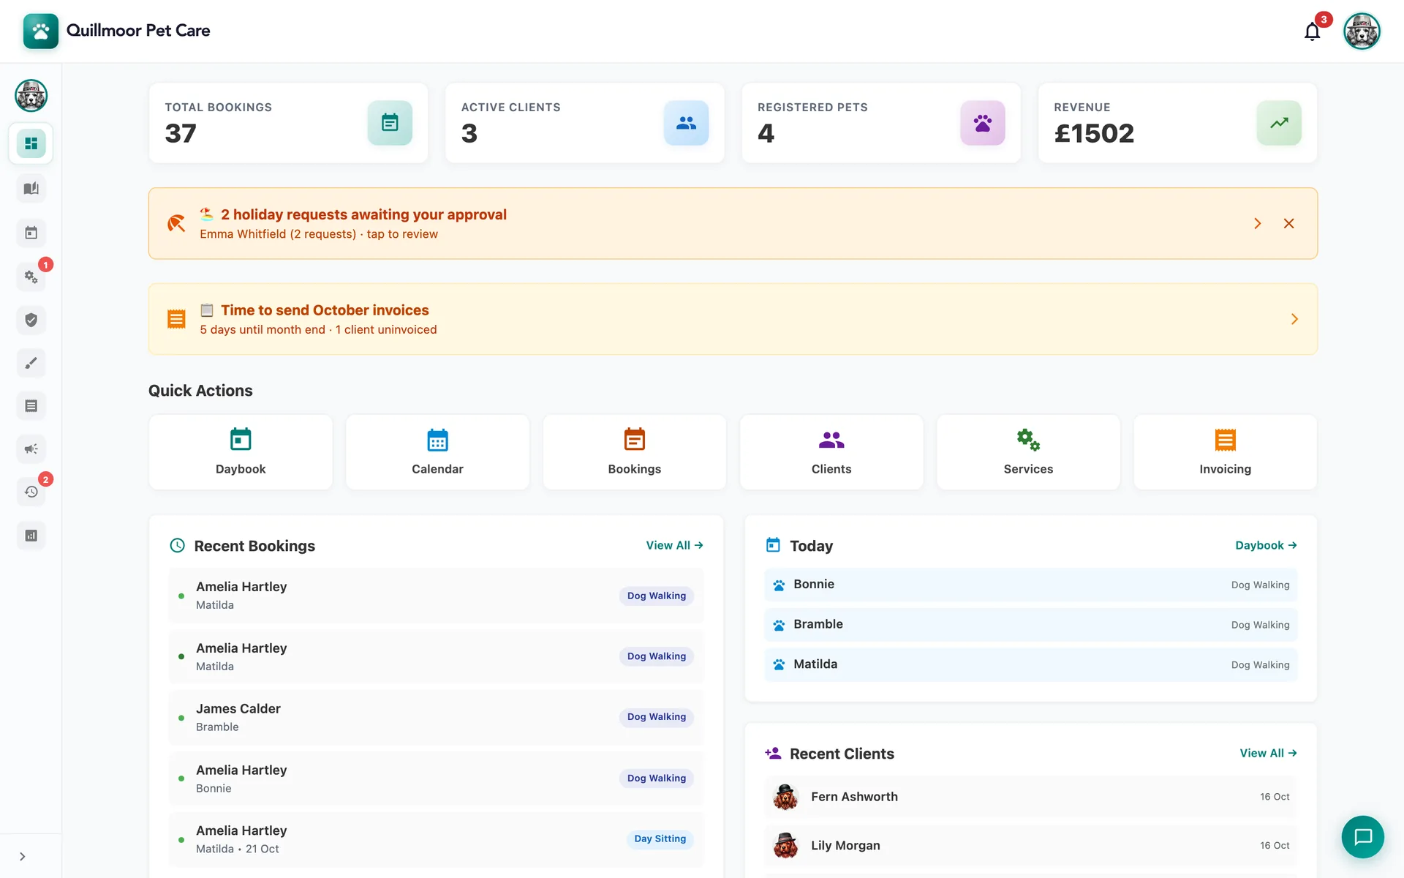Click the Total Bookings card icon

pyautogui.click(x=390, y=123)
